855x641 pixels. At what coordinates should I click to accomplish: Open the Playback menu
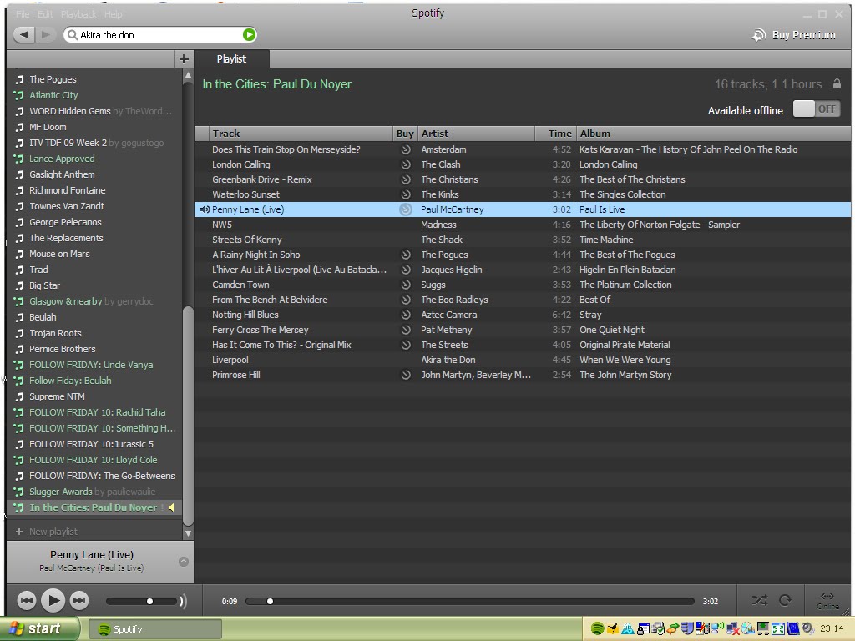click(78, 14)
